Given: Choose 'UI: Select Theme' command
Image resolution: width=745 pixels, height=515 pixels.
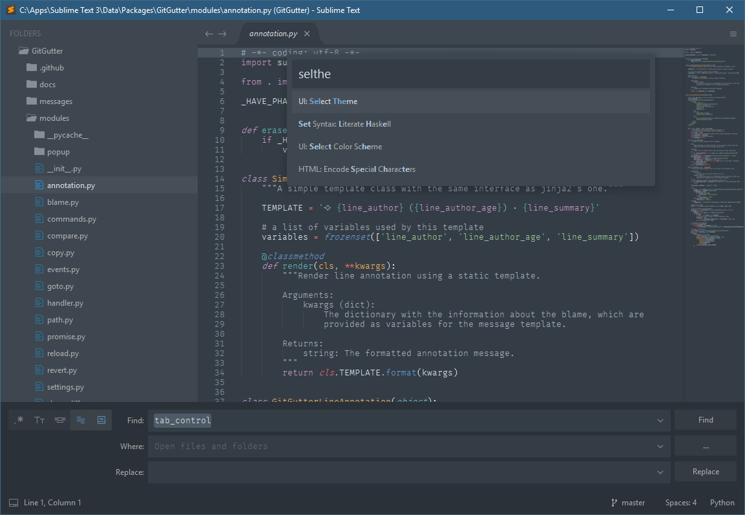Looking at the screenshot, I should pos(471,101).
